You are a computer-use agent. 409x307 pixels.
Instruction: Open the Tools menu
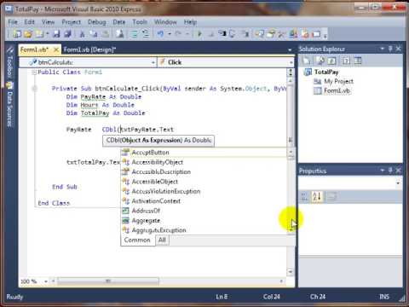coord(140,22)
